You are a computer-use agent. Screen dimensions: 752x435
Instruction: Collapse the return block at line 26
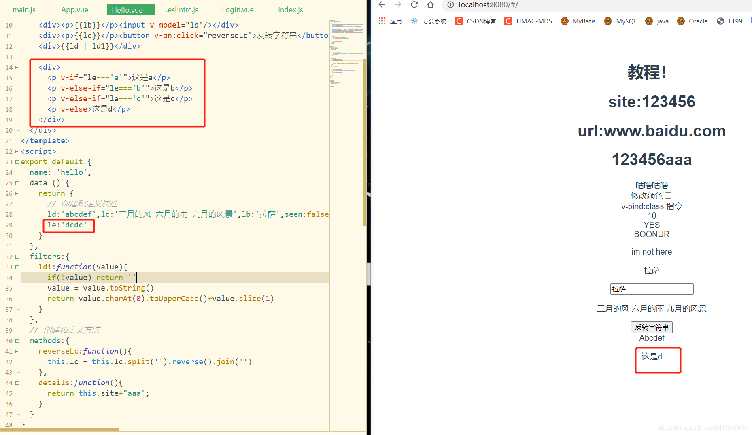coord(17,194)
